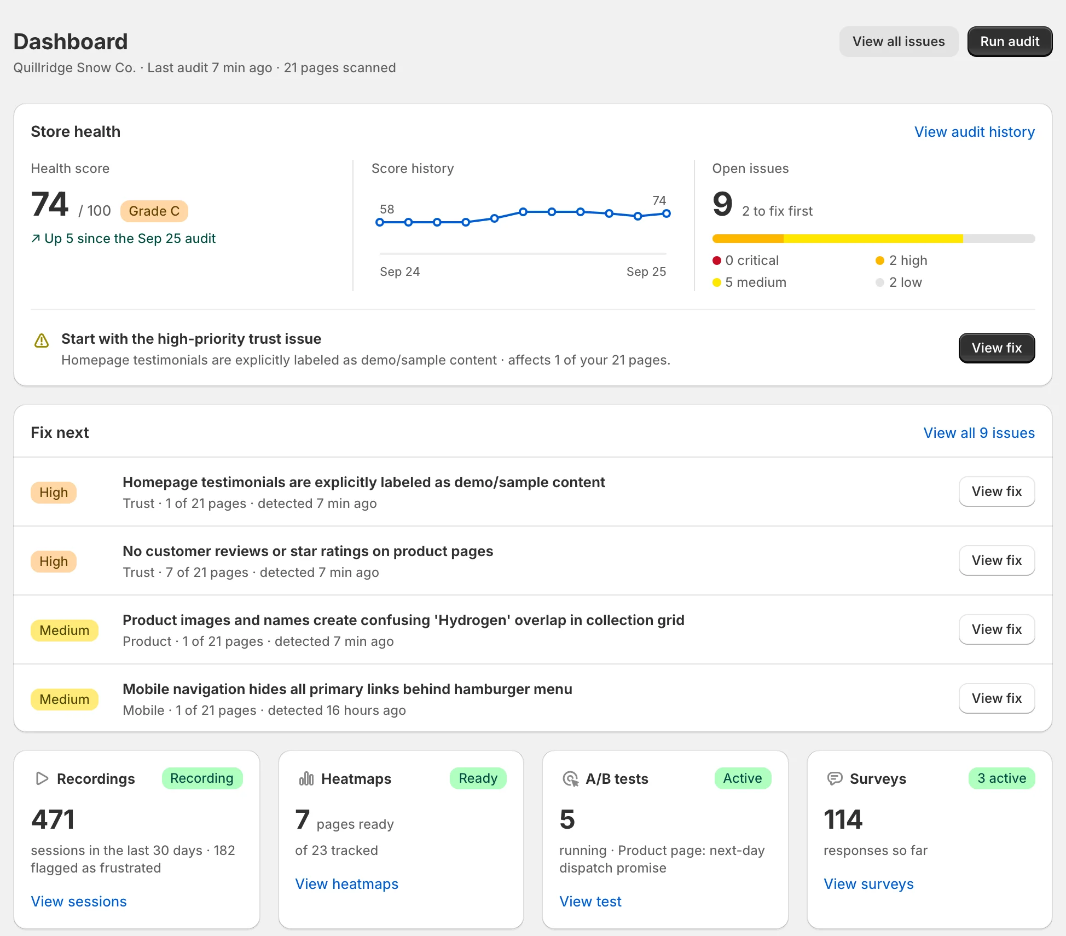Click the first score history point labeled 58
Screen dimensions: 1066x936
pos(380,222)
